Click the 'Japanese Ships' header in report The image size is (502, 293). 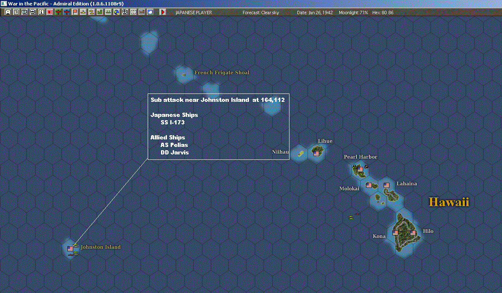click(x=174, y=115)
